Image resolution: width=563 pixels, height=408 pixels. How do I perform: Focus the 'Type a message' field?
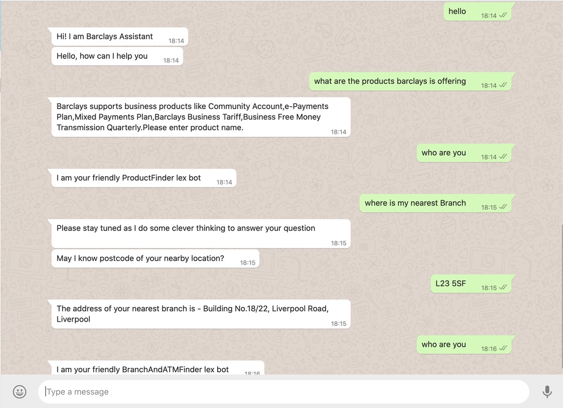283,391
